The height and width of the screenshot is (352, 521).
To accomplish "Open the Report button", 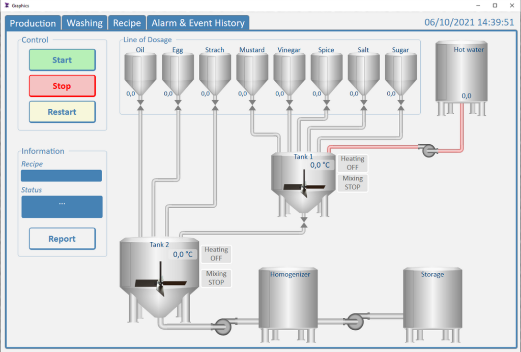I will coord(62,239).
